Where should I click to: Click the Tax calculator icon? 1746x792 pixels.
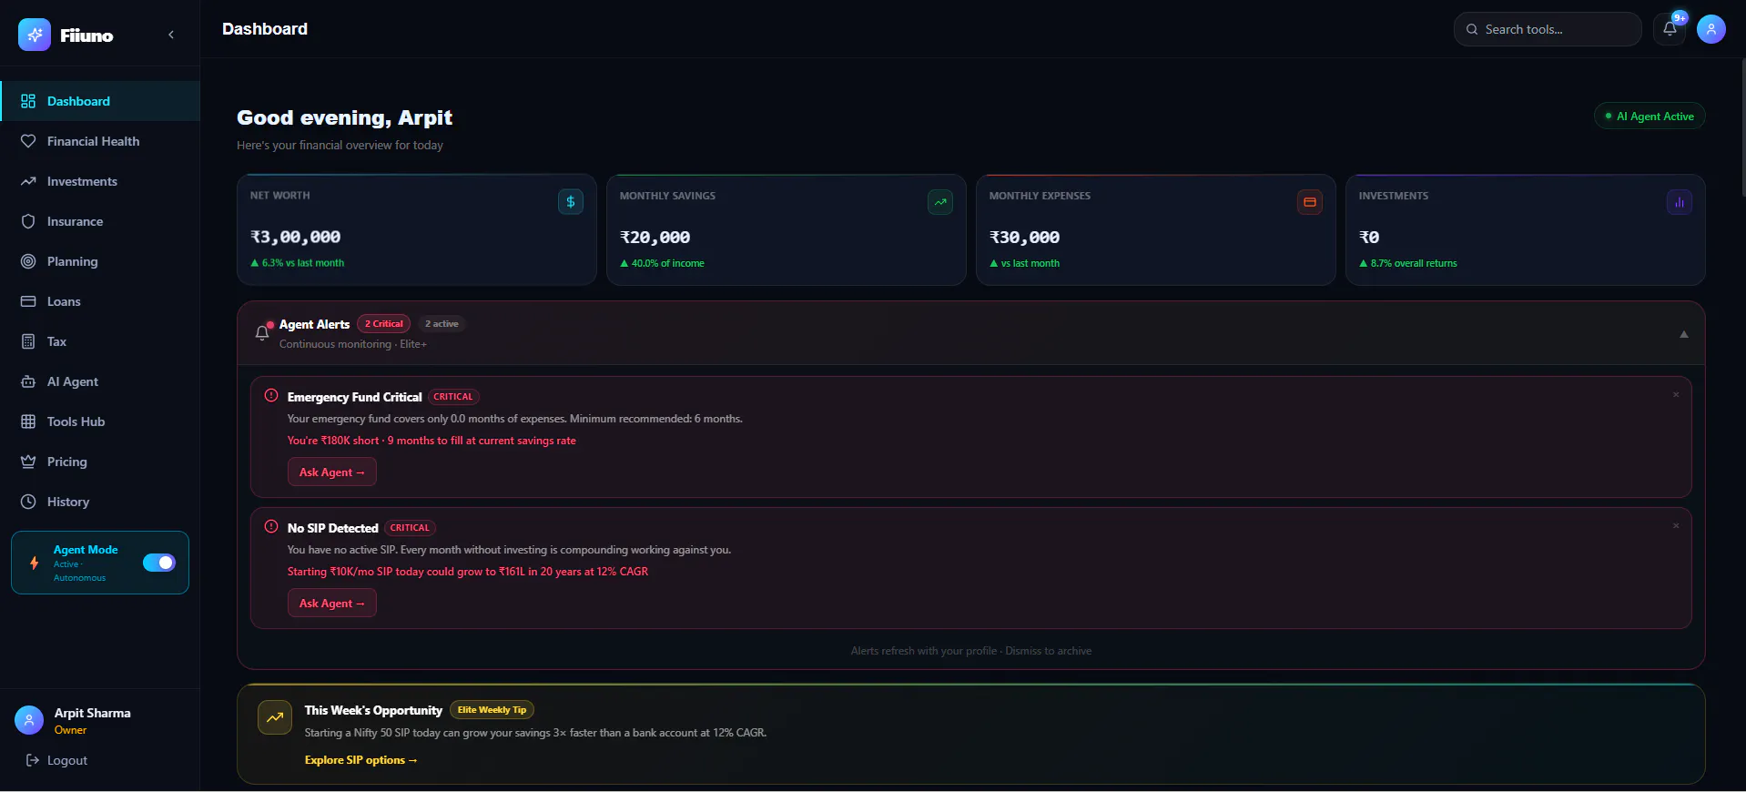coord(28,341)
